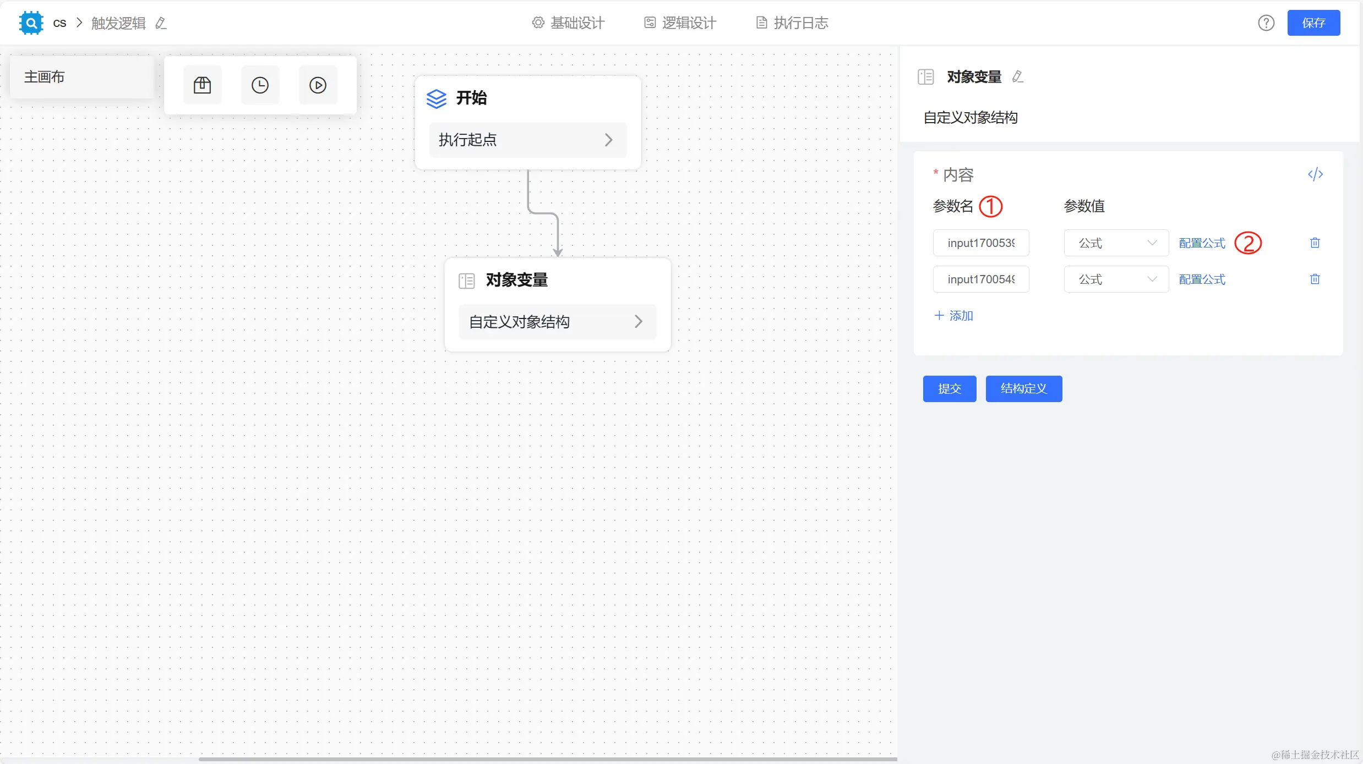The image size is (1363, 764).
Task: Click the 提交 button
Action: click(x=949, y=389)
